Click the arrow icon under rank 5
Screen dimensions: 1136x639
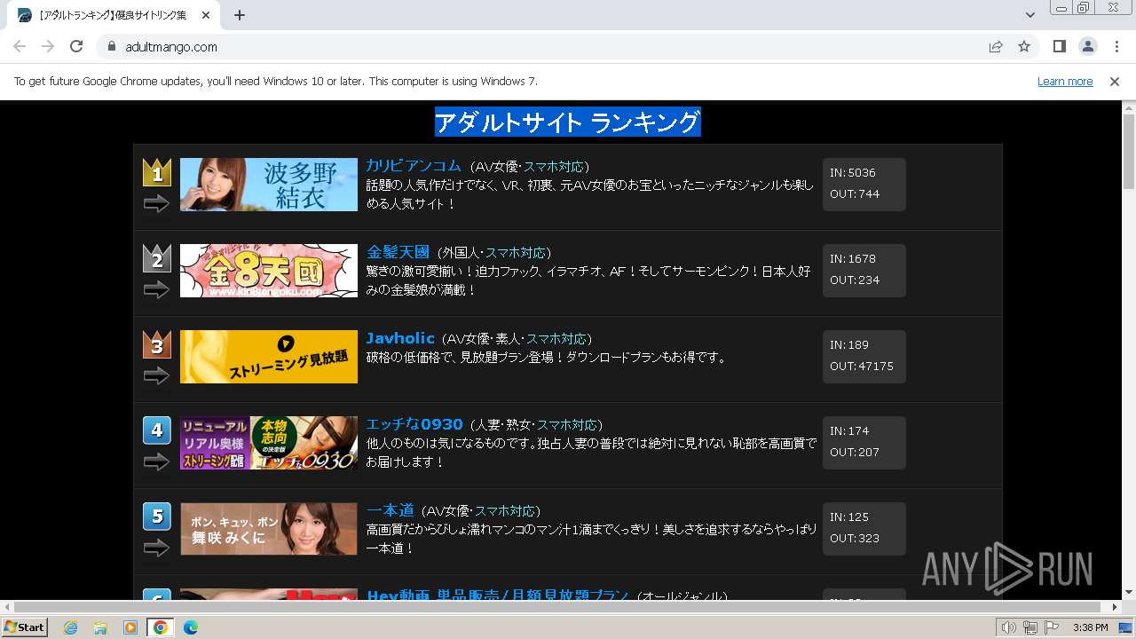click(x=156, y=548)
